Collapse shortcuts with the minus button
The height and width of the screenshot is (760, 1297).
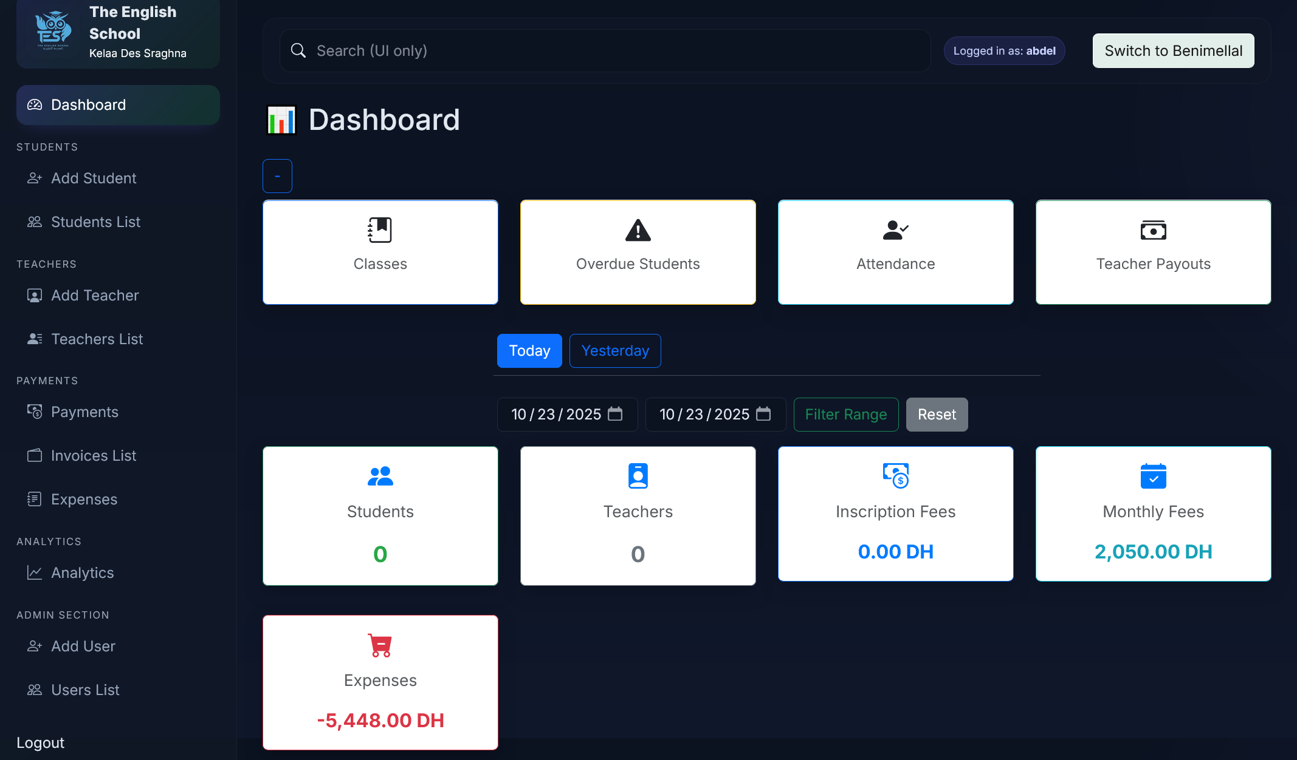(277, 176)
